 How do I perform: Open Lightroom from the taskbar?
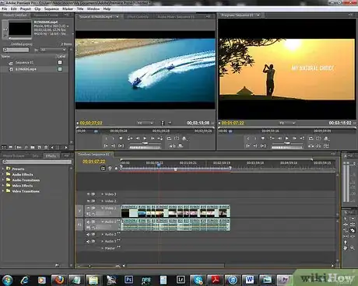tap(181, 280)
